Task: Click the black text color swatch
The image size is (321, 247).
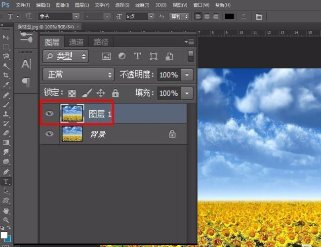Action: [x=229, y=16]
